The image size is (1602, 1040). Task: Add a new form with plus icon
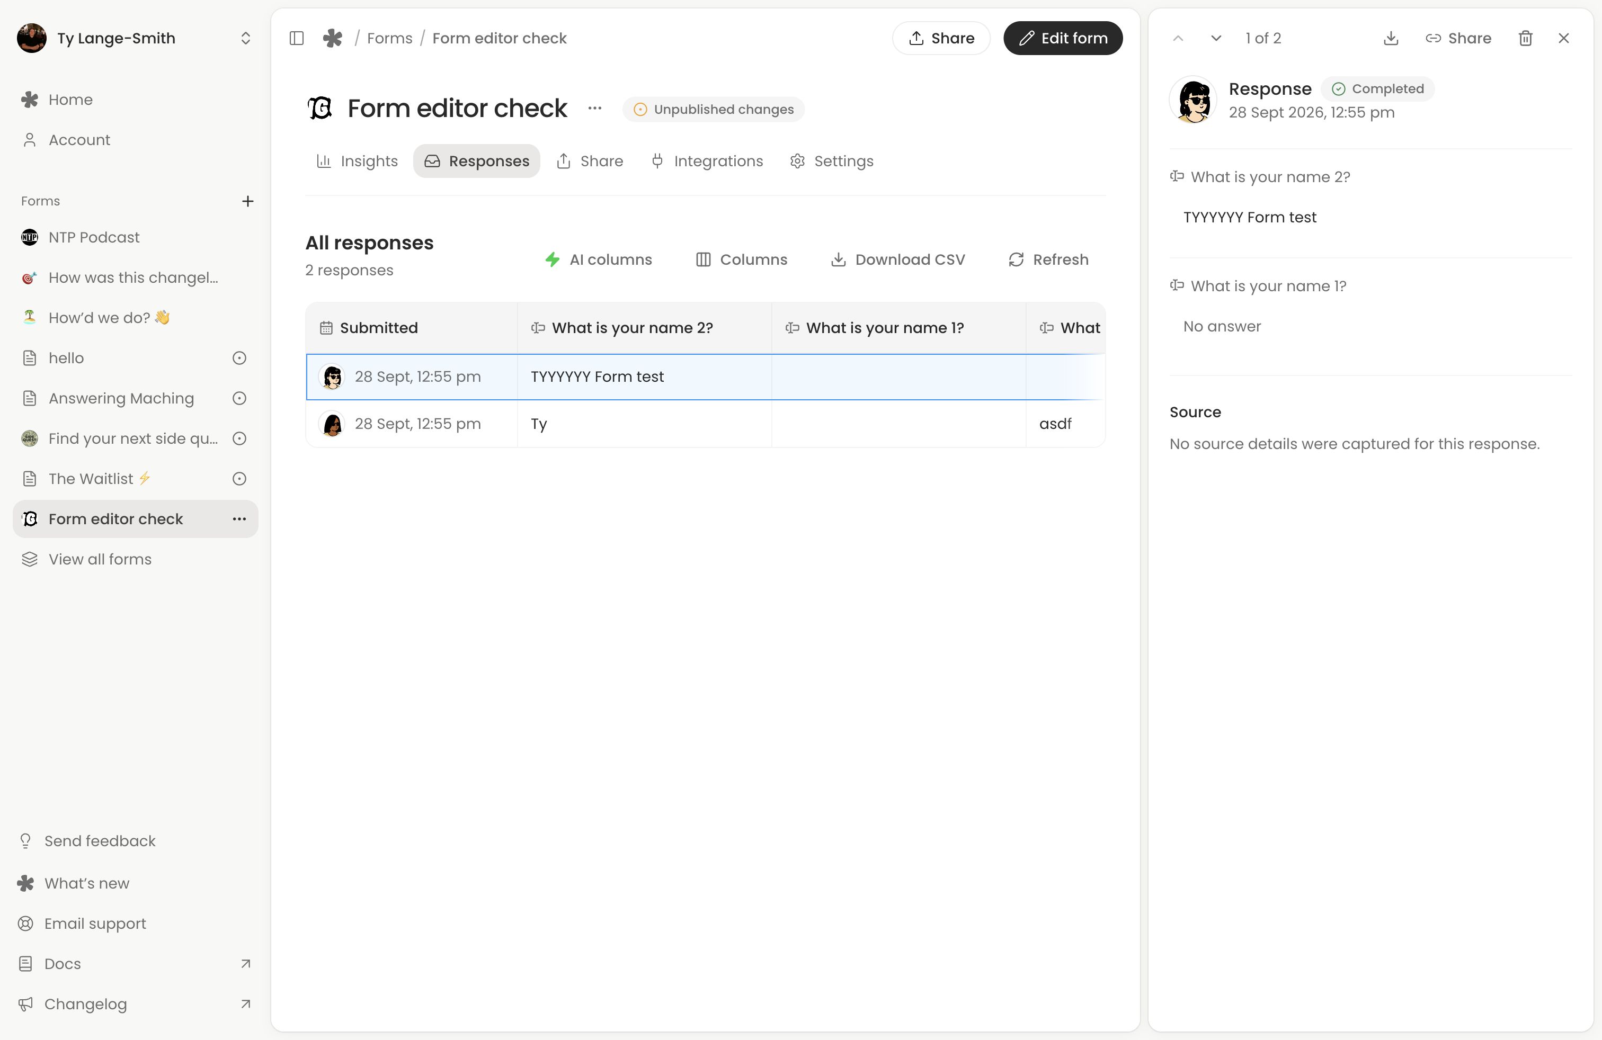pos(248,201)
